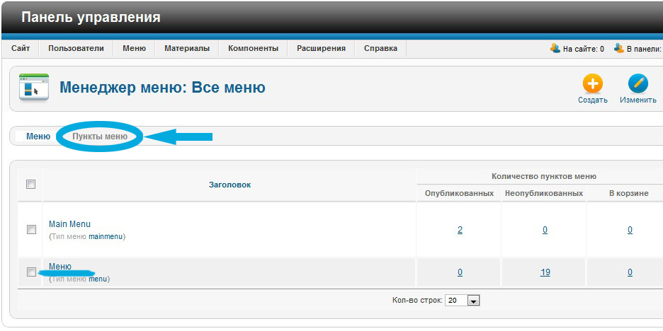Select the Меню submenu tab

[x=38, y=137]
